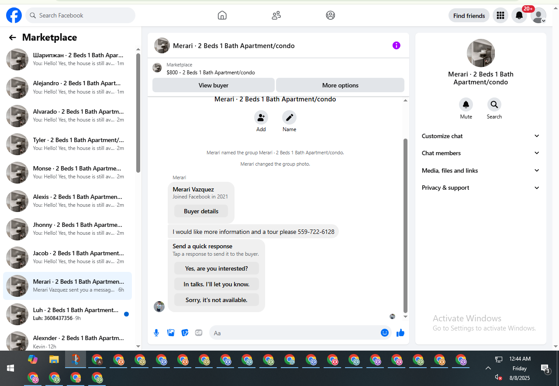Image resolution: width=559 pixels, height=386 pixels.
Task: Click the chat messages scrollbar
Action: (x=405, y=226)
